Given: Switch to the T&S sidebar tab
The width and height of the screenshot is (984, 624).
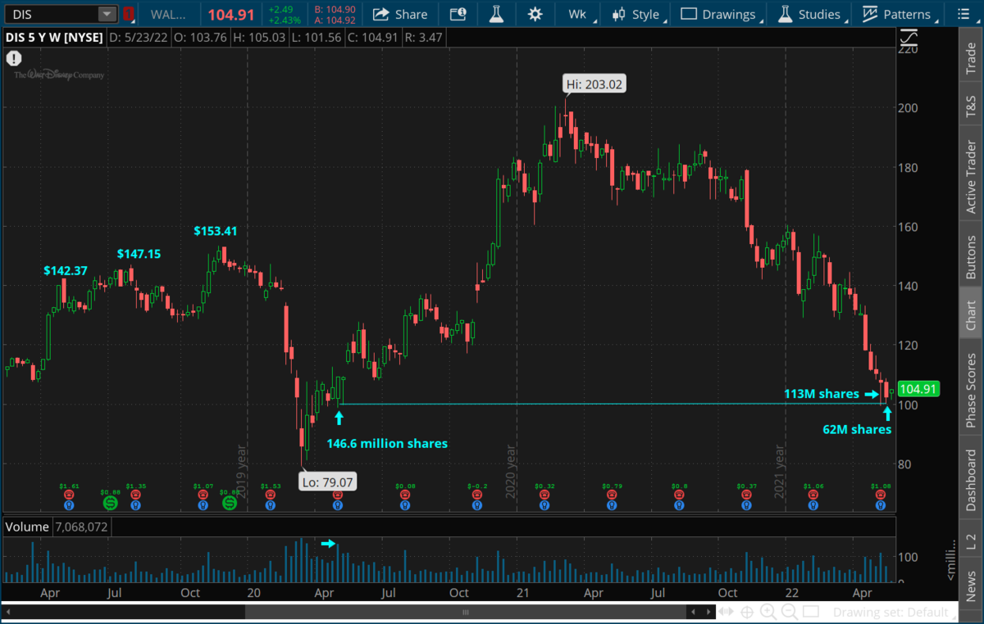Looking at the screenshot, I should [x=971, y=106].
